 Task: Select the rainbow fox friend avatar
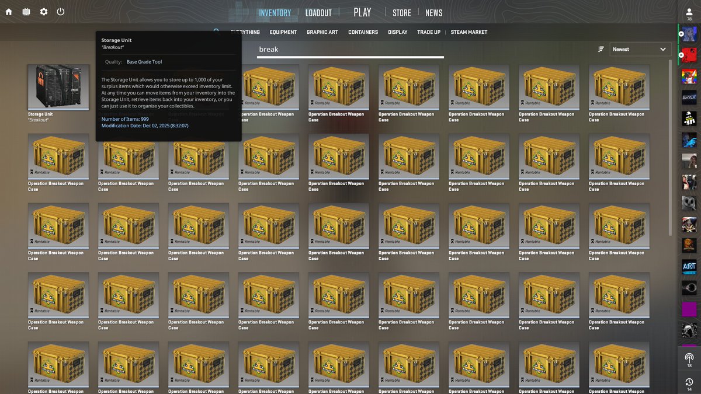pos(689,76)
